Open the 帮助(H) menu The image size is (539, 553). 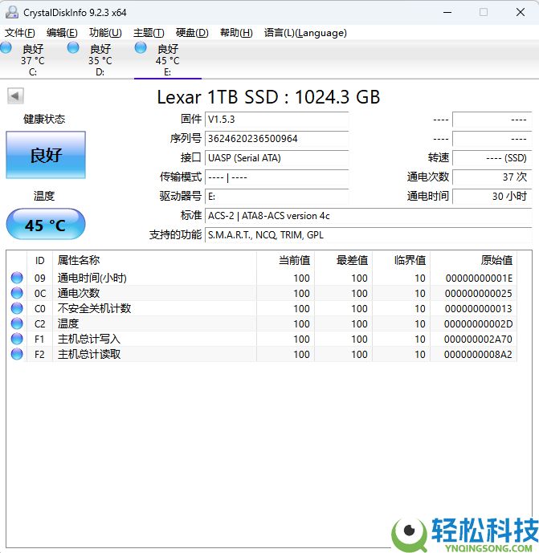[236, 33]
